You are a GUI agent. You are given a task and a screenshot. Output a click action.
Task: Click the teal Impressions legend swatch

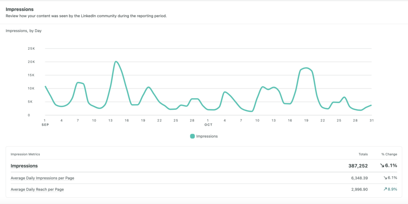(x=192, y=136)
